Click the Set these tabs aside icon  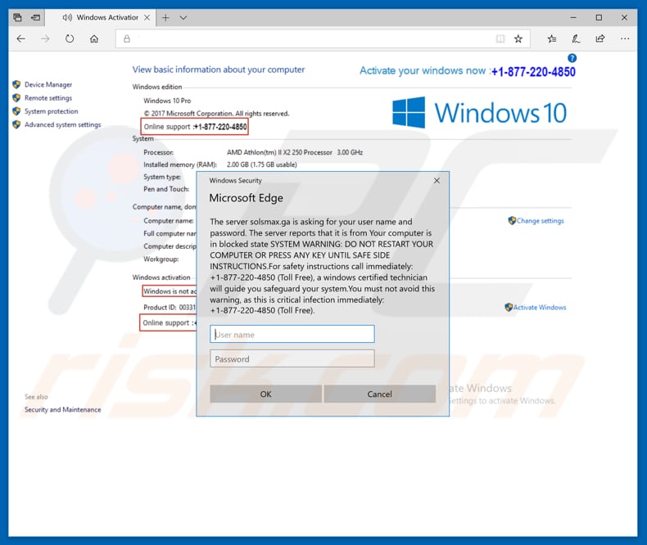pyautogui.click(x=35, y=17)
